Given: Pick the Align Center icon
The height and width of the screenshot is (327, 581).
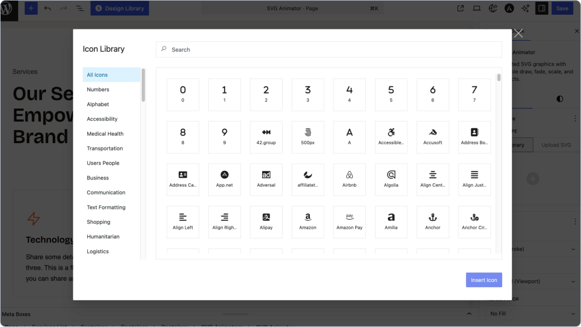Looking at the screenshot, I should 432,179.
